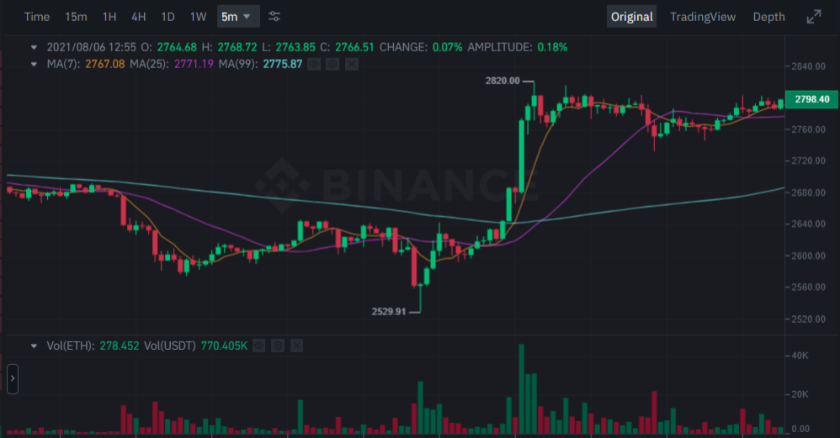Open Volume indicator settings gear
The height and width of the screenshot is (438, 840).
tap(278, 346)
